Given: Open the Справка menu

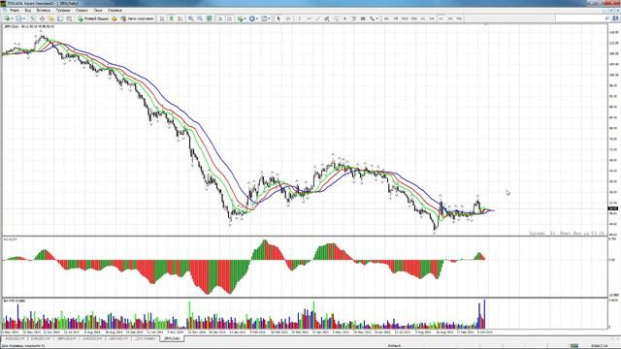Looking at the screenshot, I should tap(114, 11).
